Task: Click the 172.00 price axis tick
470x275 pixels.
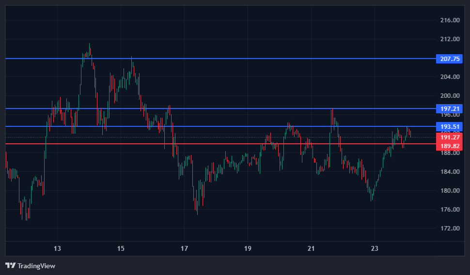Action: click(x=450, y=228)
